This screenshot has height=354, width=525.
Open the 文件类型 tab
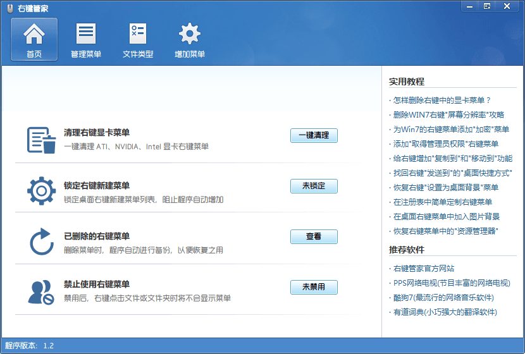tap(138, 39)
